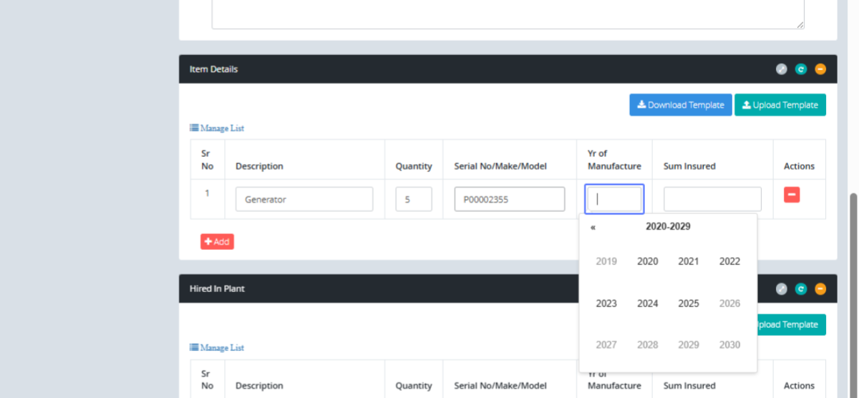
Task: Focus the Sum Insured input field
Action: 712,200
